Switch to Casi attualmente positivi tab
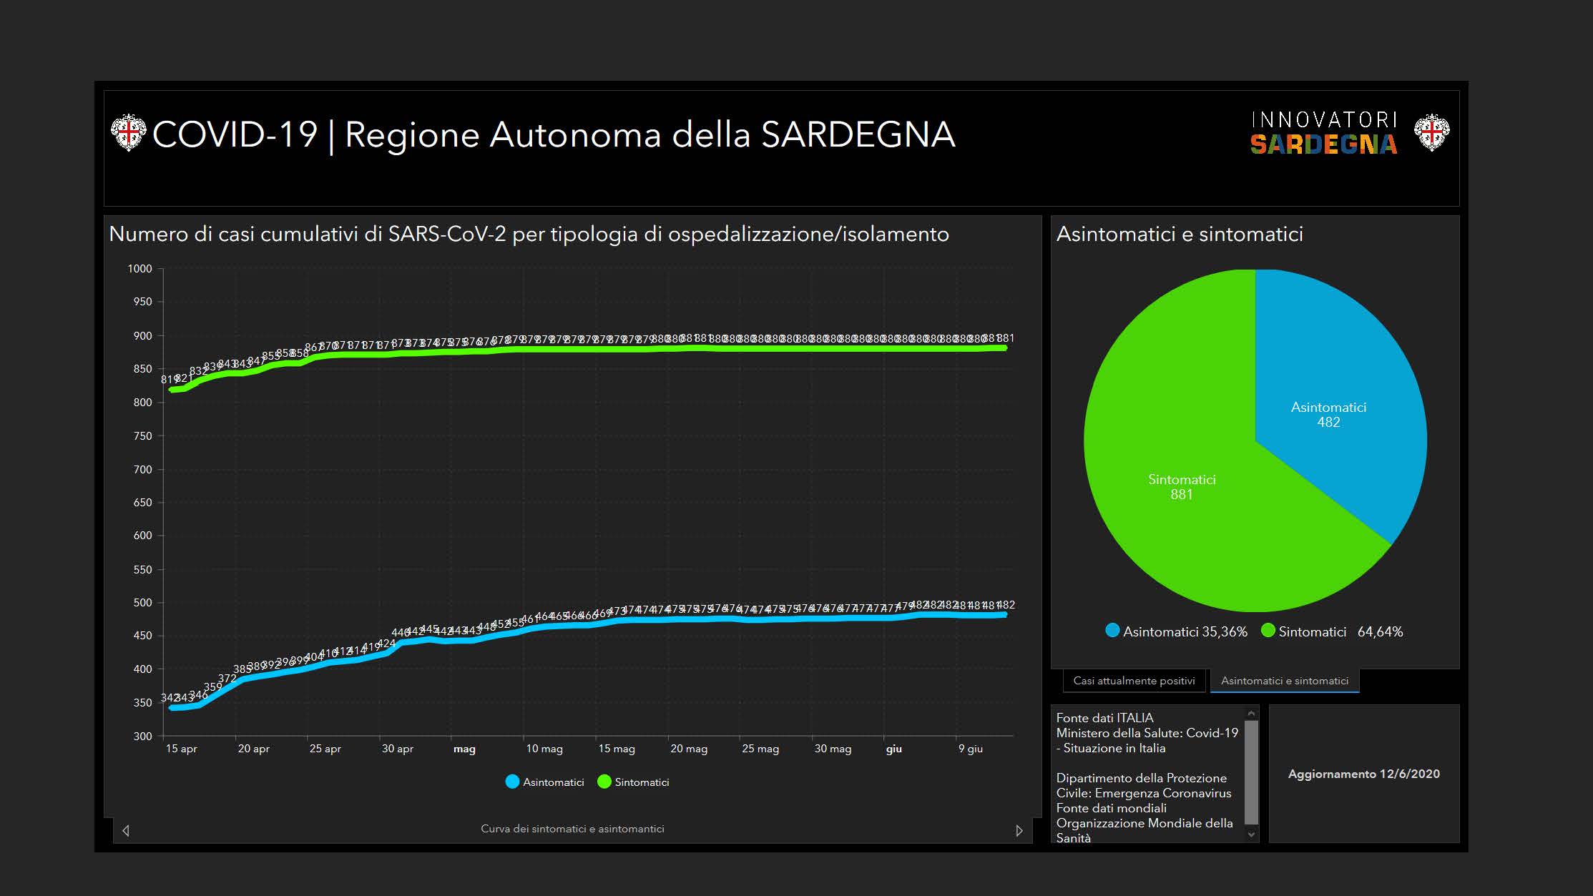1593x896 pixels. [1134, 681]
